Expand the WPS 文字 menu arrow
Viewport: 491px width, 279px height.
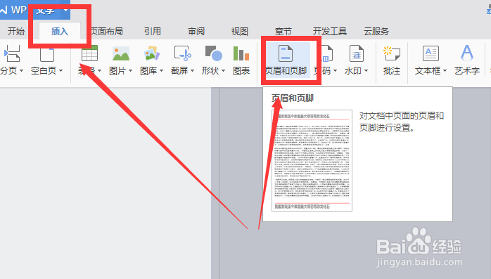[65, 10]
